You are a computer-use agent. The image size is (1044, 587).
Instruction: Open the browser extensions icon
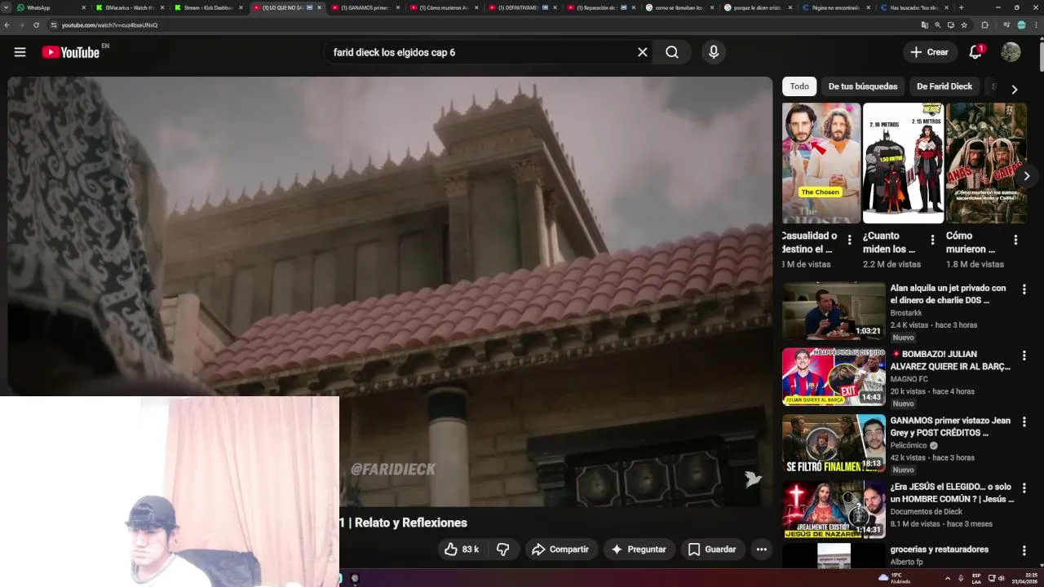click(985, 25)
